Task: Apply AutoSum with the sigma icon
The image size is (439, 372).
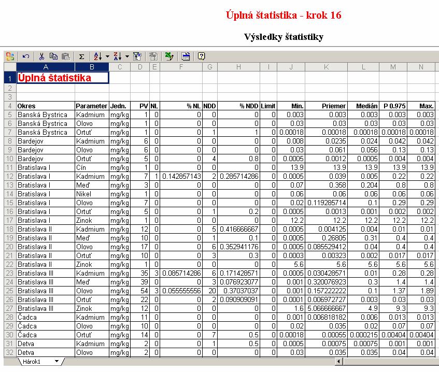Action: [x=81, y=56]
